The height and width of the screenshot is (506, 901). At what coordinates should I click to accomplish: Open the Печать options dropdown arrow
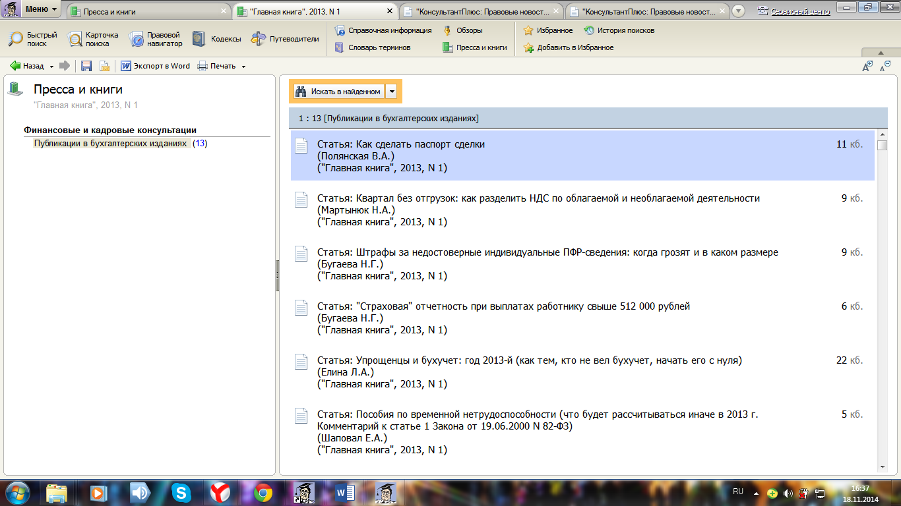(243, 67)
